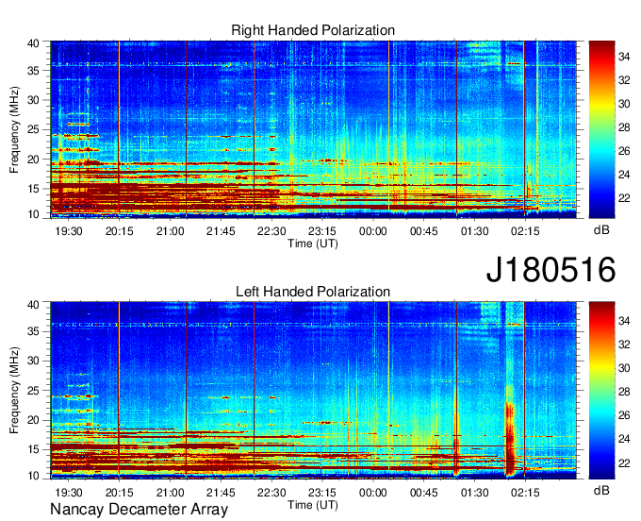
Task: Click the 30 MHz tick on Left Handed plot
Action: [x=33, y=361]
